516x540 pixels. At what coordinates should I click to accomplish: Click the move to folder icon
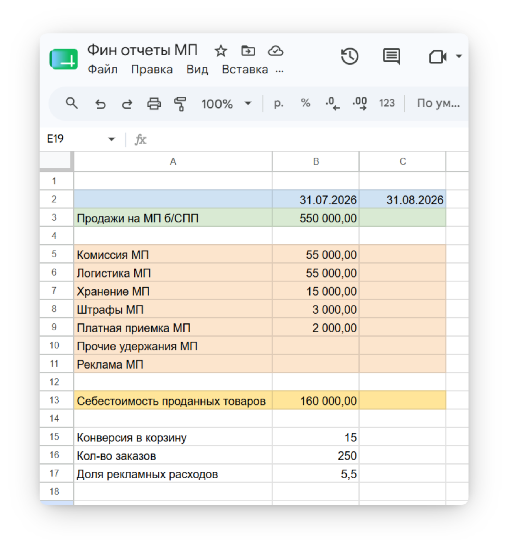[x=248, y=51]
